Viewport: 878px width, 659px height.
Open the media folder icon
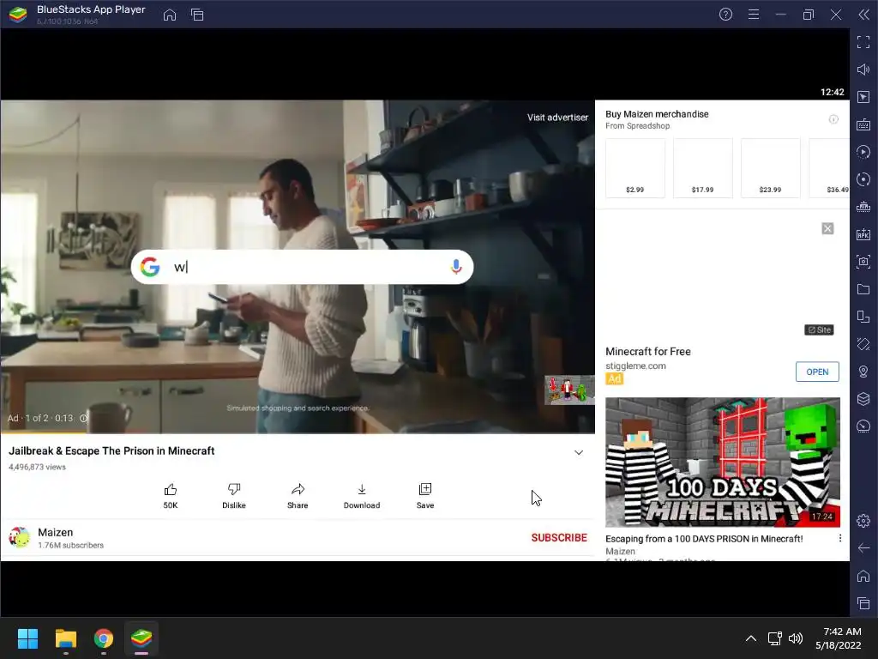click(863, 289)
